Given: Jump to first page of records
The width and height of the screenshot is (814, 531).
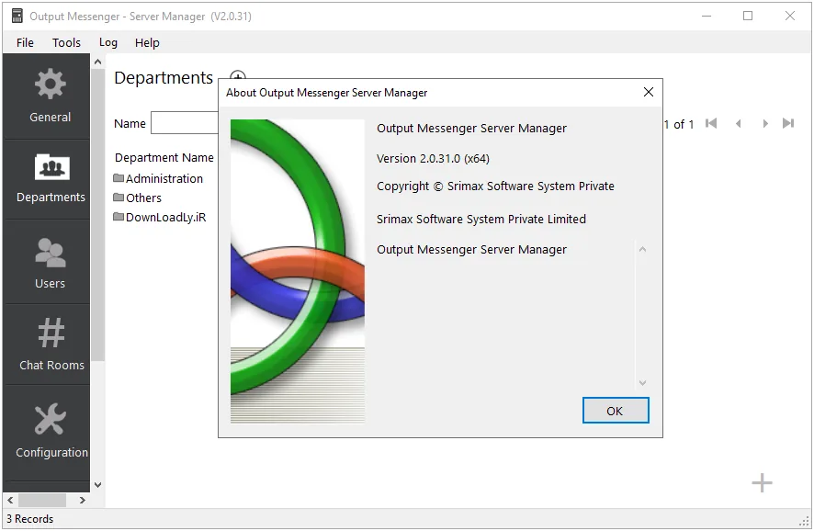Looking at the screenshot, I should (x=711, y=123).
